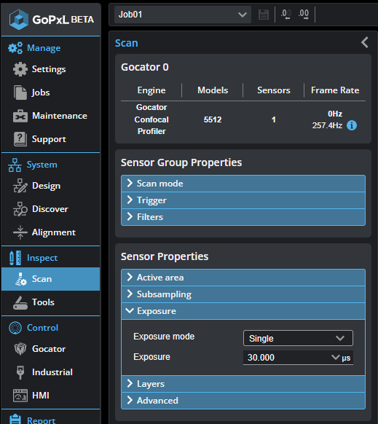
Task: Click the Manage section heading text
Action: [44, 48]
